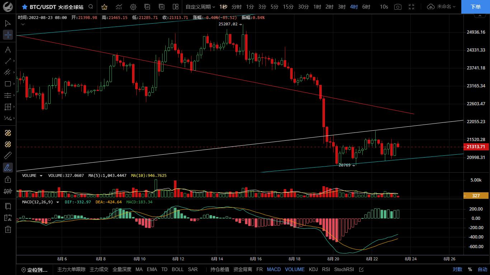Toggle the BOLL indicator in bottom bar
This screenshot has height=275, width=490.
178,270
